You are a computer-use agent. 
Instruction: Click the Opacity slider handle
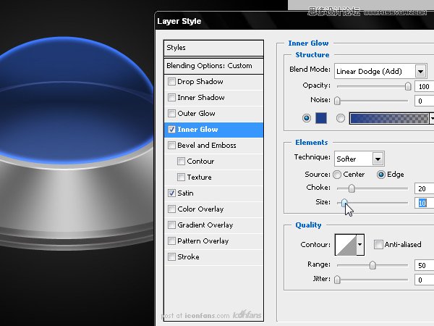408,86
